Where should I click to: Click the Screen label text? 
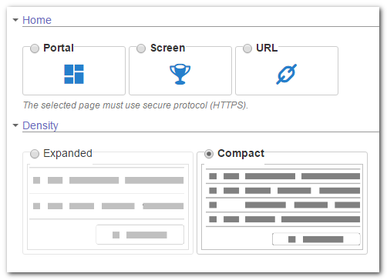tap(168, 48)
